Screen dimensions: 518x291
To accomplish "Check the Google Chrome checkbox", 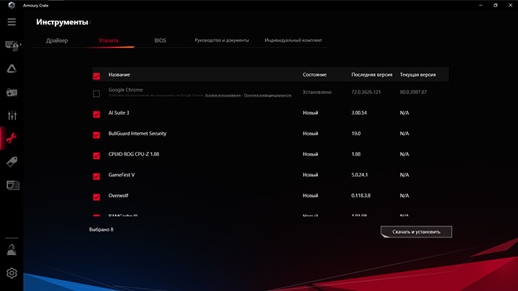I will (96, 93).
